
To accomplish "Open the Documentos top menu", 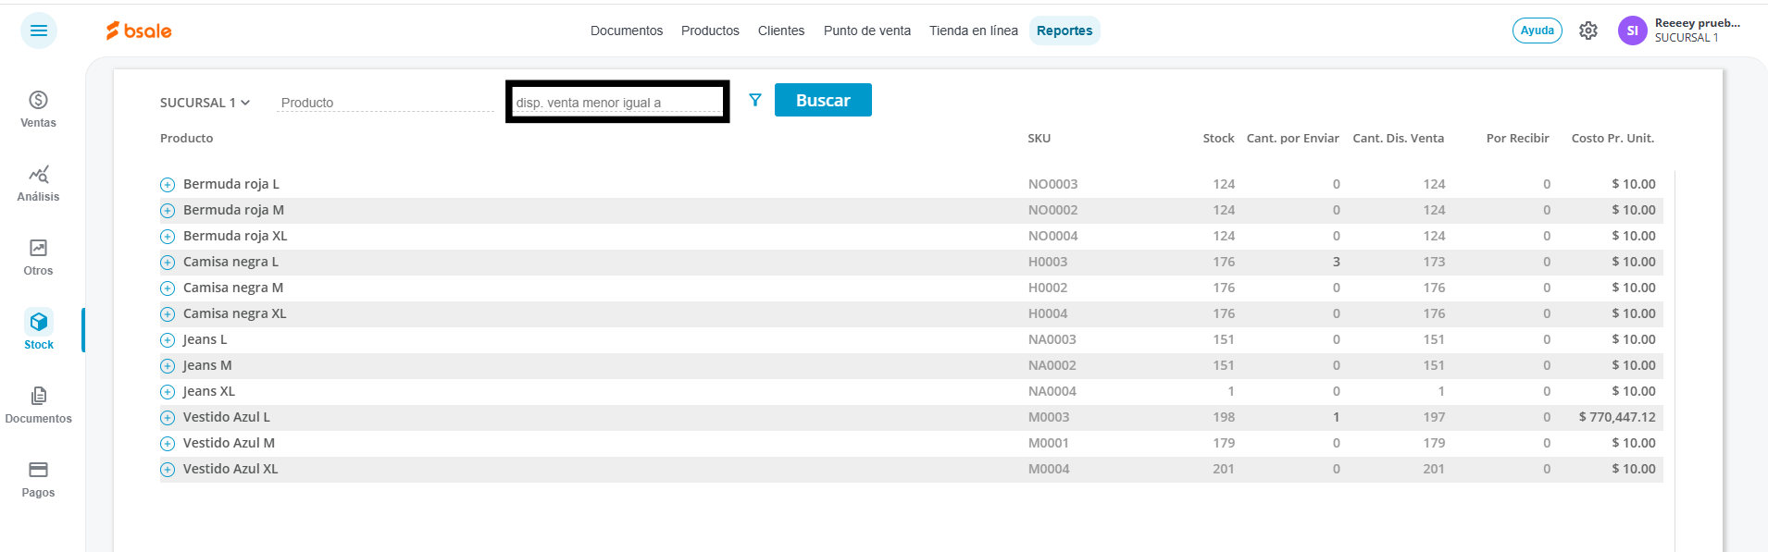I will coord(627,31).
